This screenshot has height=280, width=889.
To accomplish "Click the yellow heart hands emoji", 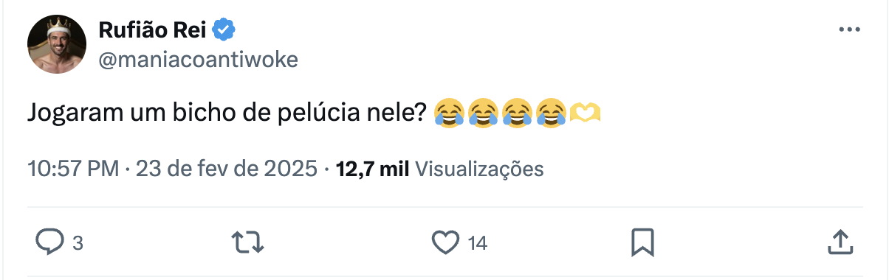I will [x=585, y=113].
